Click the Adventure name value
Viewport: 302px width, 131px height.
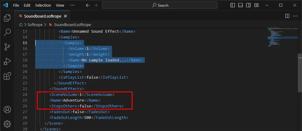pos(74,100)
